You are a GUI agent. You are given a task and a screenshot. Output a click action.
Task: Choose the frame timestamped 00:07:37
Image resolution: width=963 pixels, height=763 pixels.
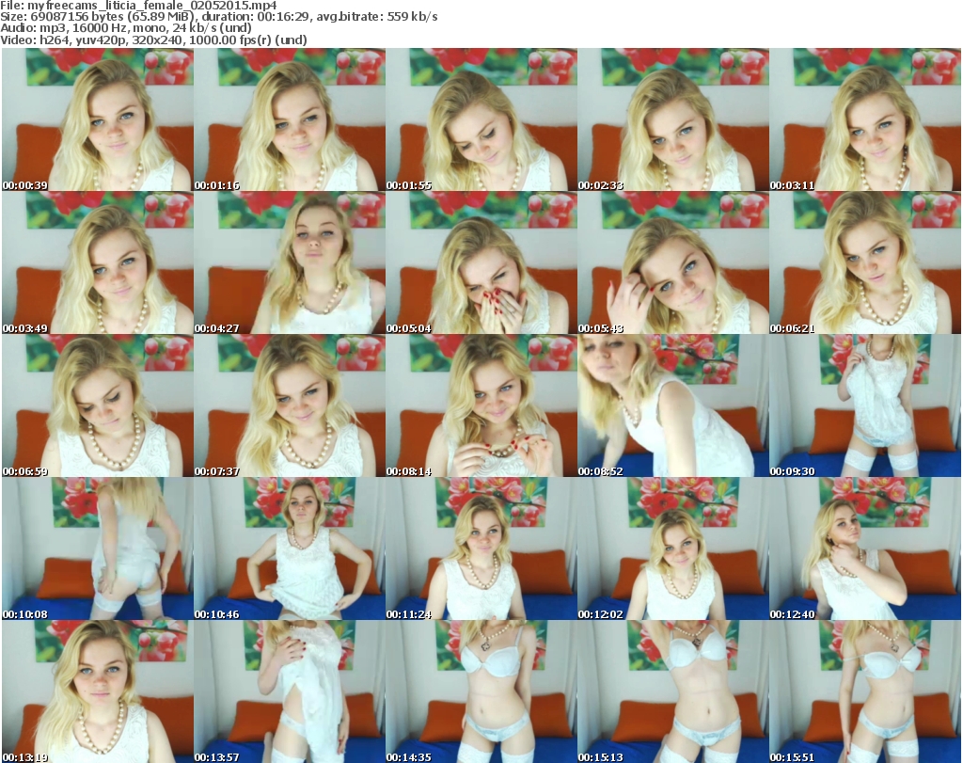pyautogui.click(x=290, y=406)
